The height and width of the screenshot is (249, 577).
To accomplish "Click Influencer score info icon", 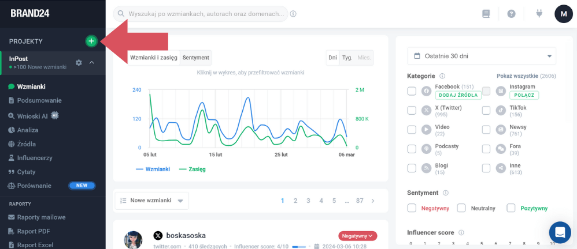I will [x=461, y=232].
